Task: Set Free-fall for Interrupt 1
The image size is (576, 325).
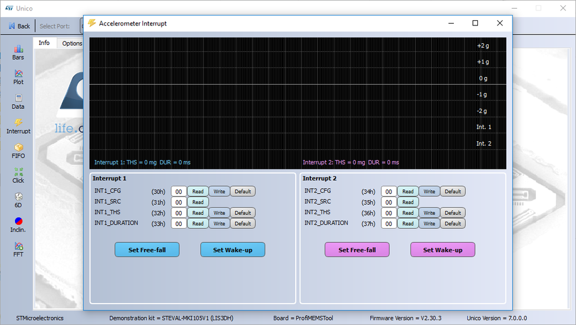Action: pos(147,250)
